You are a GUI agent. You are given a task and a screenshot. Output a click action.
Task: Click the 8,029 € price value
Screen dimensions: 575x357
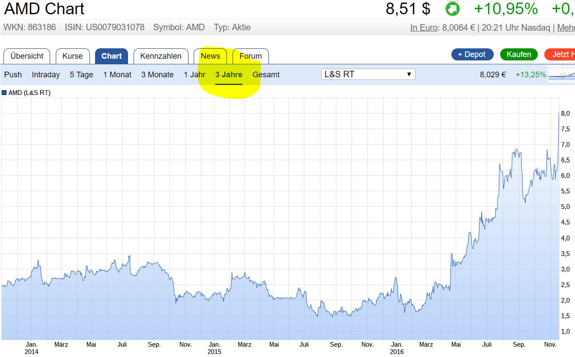point(493,75)
